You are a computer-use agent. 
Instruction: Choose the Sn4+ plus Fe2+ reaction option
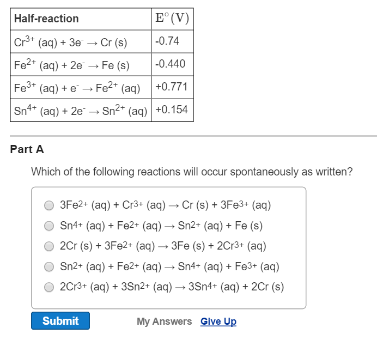49,226
